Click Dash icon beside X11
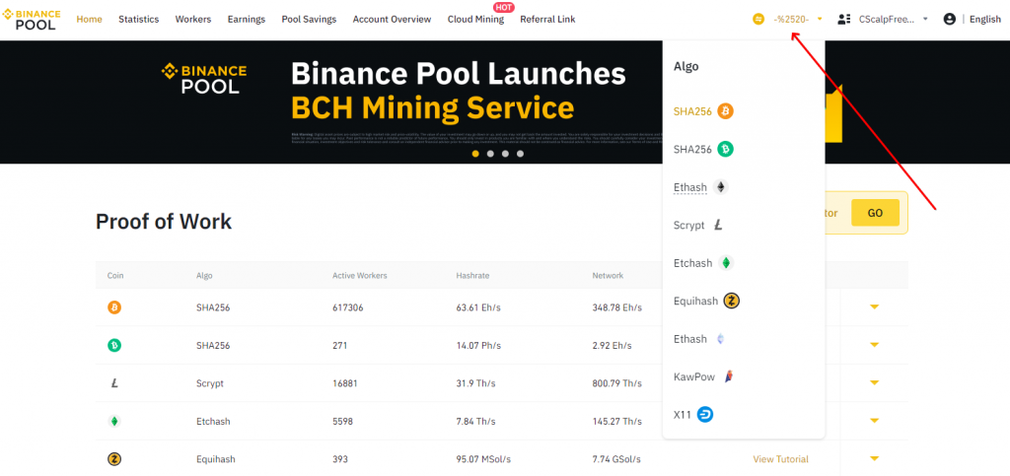 click(x=705, y=415)
